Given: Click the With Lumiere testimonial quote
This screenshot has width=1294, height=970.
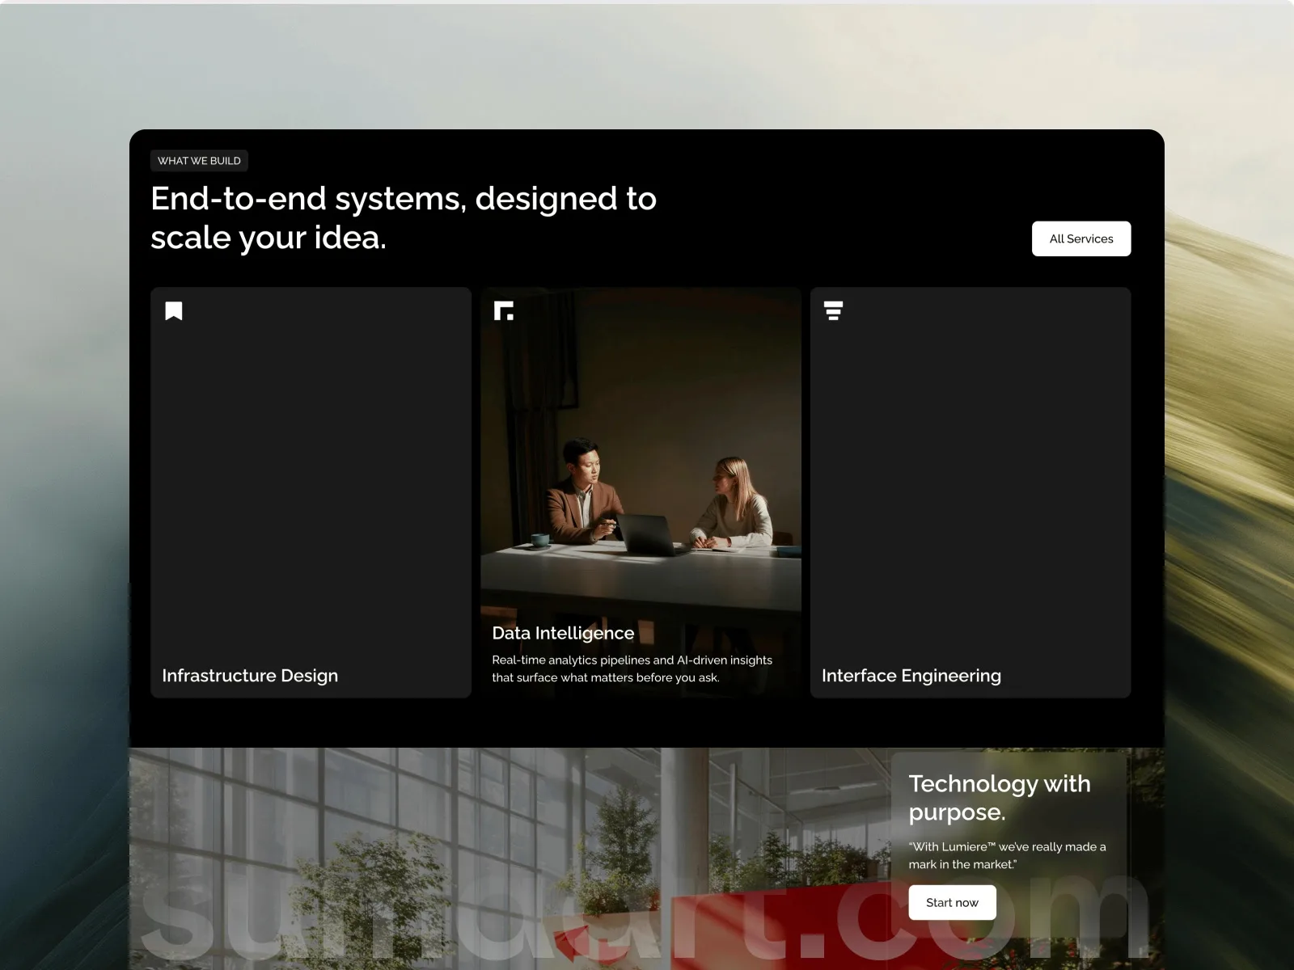Looking at the screenshot, I should [x=1007, y=855].
